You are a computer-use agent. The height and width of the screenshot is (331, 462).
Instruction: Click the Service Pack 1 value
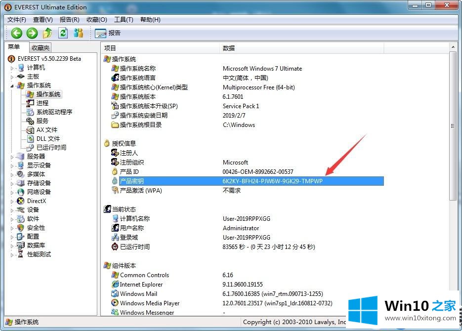pos(241,106)
